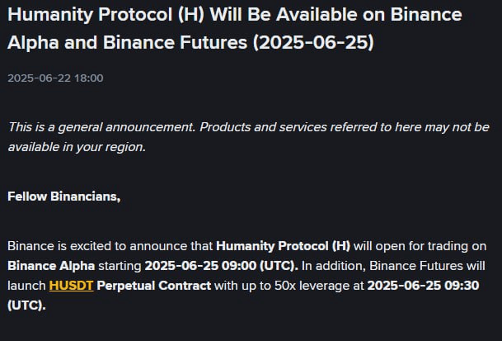Screen dimensions: 502x341
Task: Click the final bold "(UTC)." text
Action: pyautogui.click(x=26, y=305)
